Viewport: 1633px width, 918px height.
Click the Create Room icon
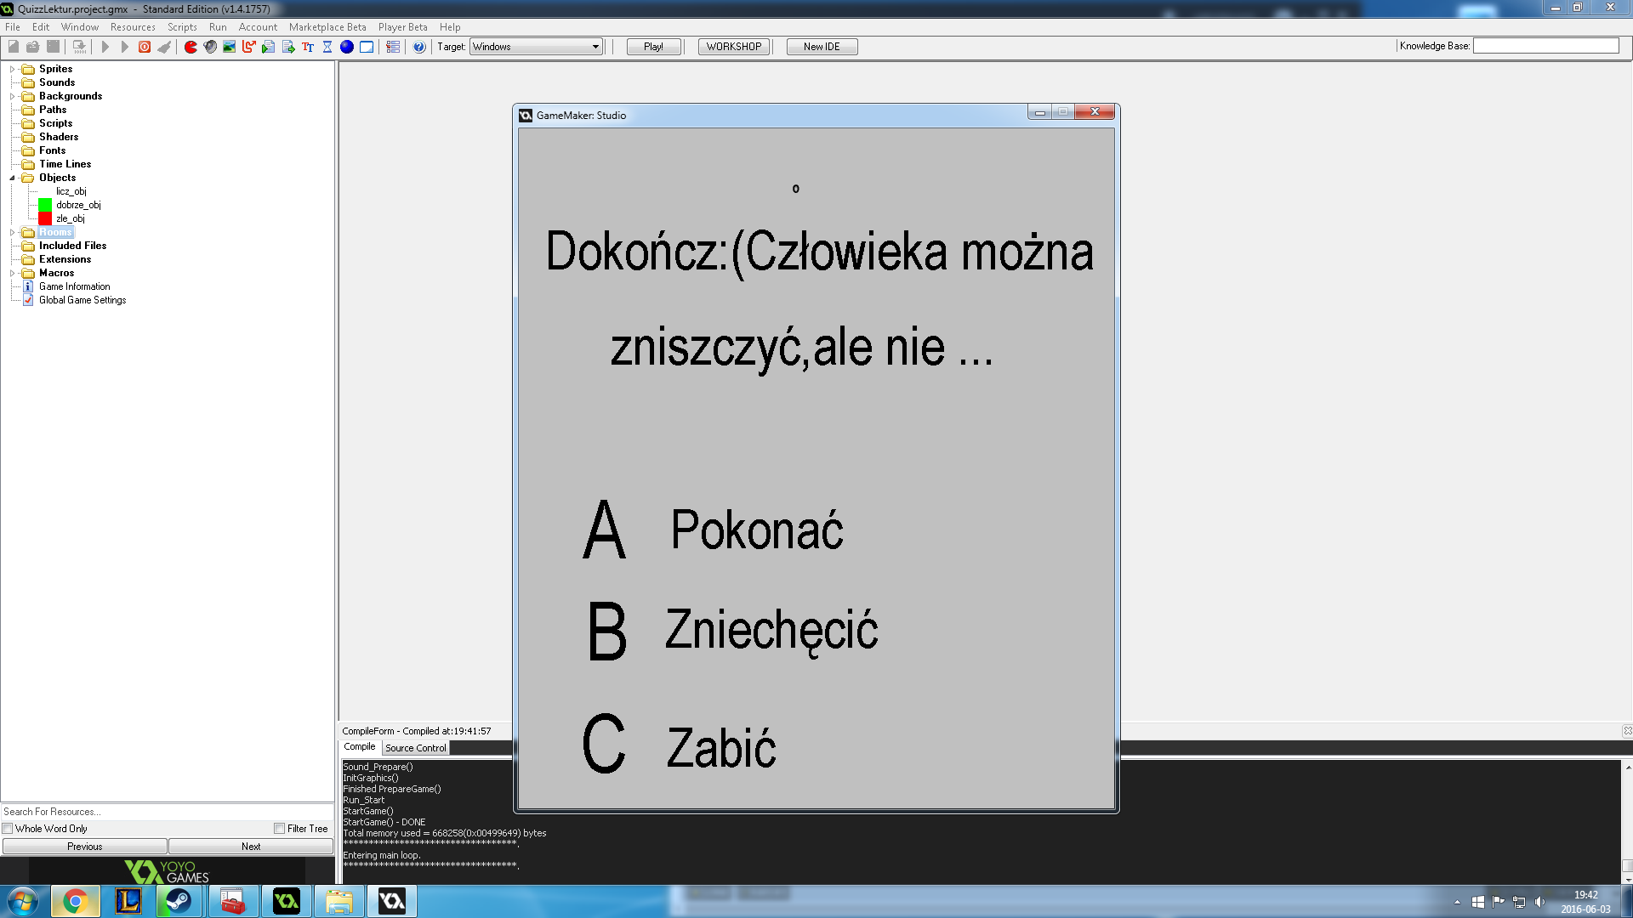[367, 47]
